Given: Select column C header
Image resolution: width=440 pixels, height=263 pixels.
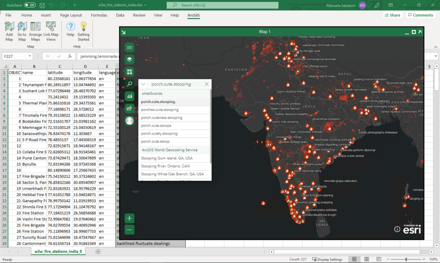Looking at the screenshot, I should pyautogui.click(x=60, y=66).
